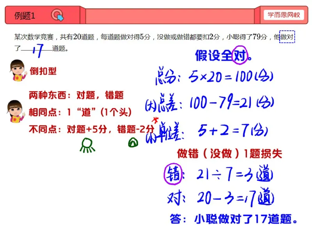The height and width of the screenshot is (234, 312).
Task: Click the handwritten equation 21÷7=3
Action: [235, 174]
